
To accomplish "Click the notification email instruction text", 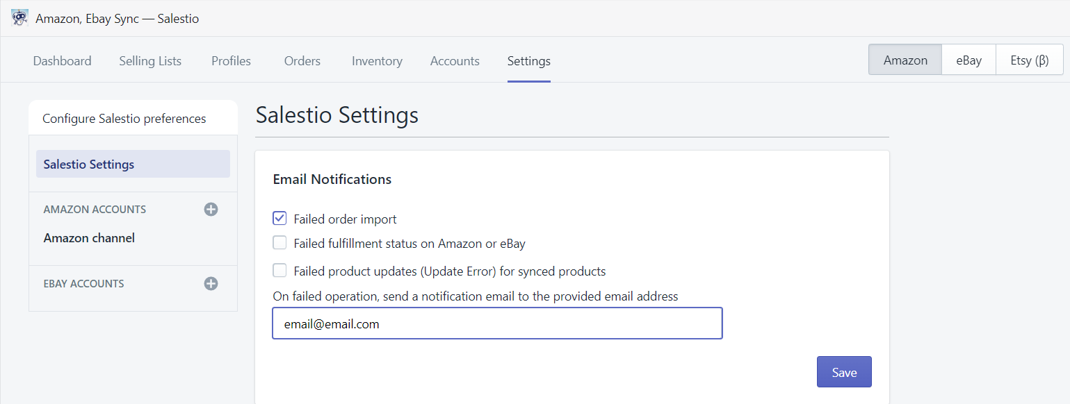I will click(x=476, y=296).
